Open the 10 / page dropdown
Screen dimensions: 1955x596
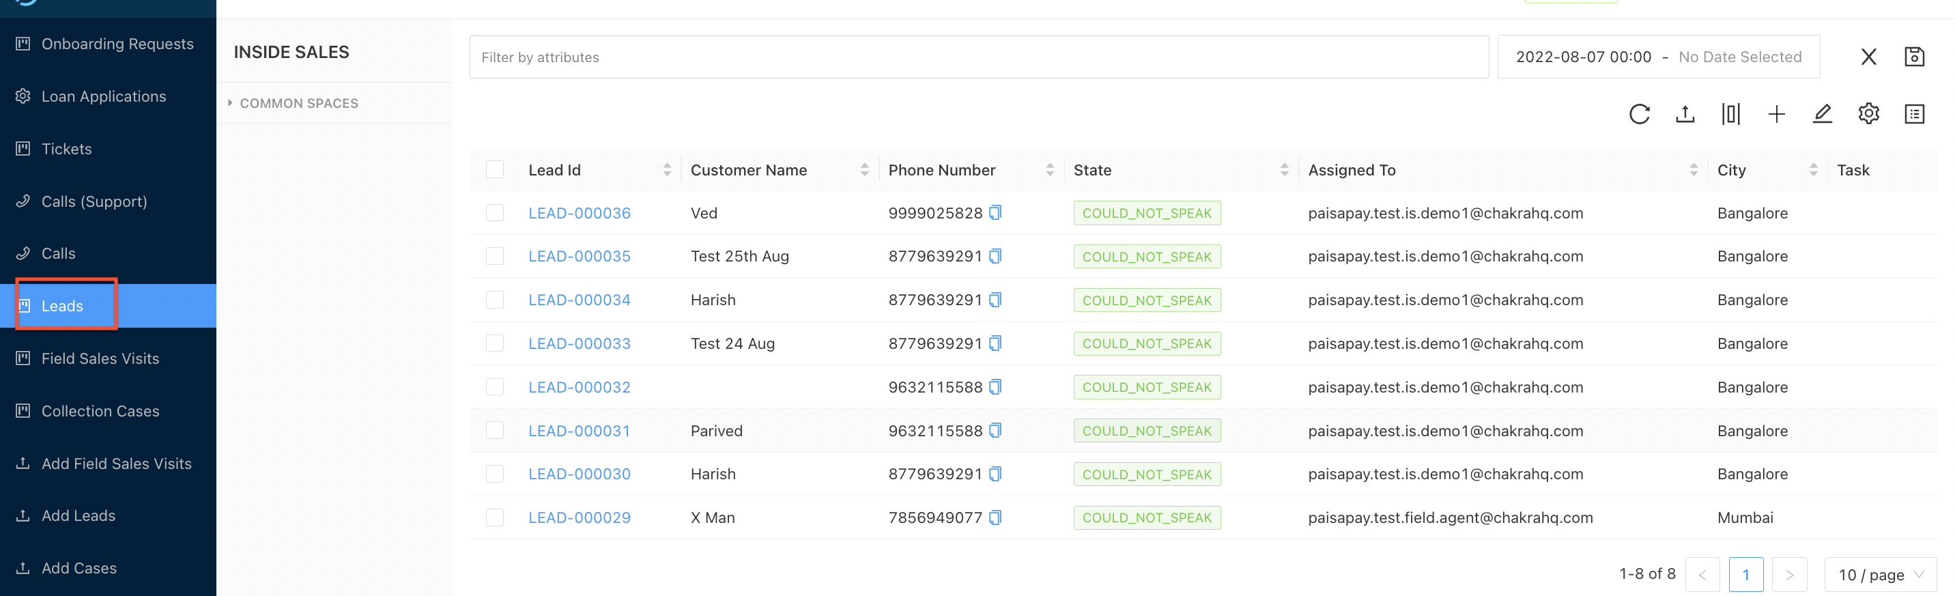point(1880,575)
